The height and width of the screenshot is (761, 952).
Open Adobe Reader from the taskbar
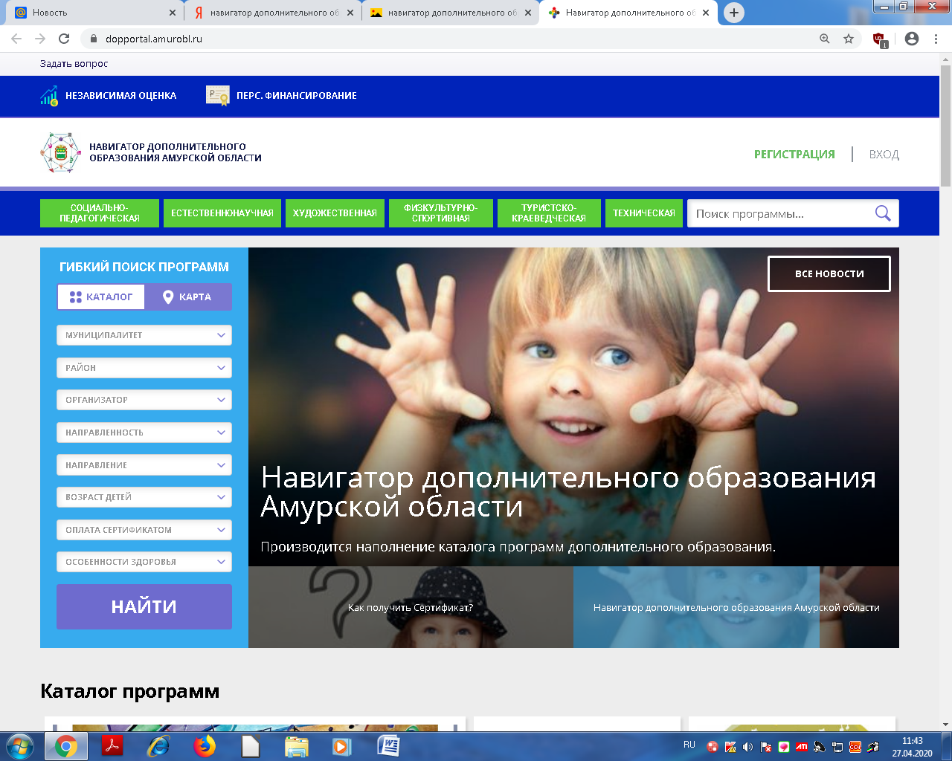tap(112, 746)
